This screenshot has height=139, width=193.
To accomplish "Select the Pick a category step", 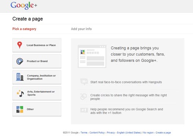I will tap(24, 29).
